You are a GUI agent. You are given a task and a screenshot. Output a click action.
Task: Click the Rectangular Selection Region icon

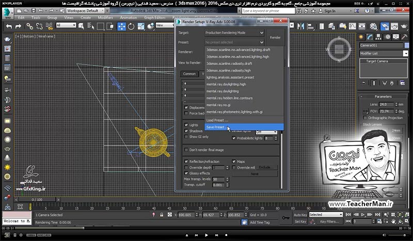pyautogui.click(x=100, y=26)
